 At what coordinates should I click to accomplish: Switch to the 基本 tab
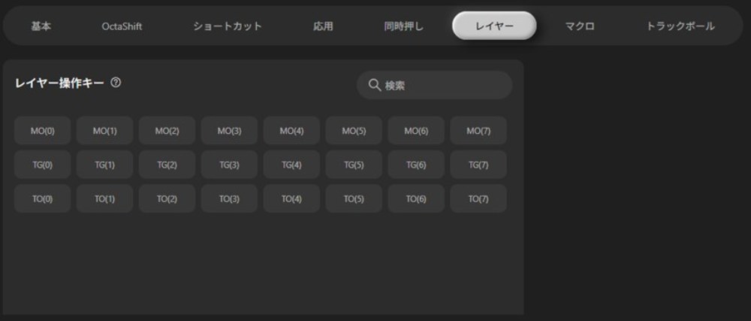(x=41, y=26)
